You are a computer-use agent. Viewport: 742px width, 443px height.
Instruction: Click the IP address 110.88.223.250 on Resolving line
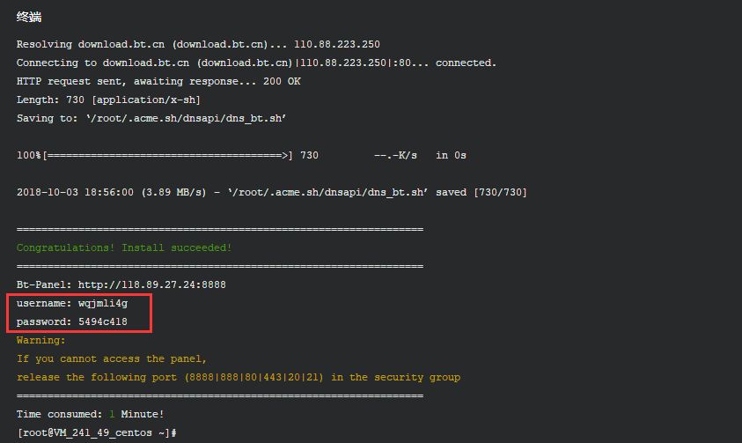coord(337,44)
